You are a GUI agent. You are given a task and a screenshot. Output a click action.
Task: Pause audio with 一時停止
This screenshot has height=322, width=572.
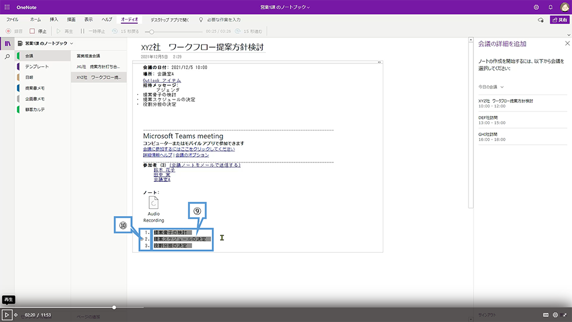coord(93,31)
